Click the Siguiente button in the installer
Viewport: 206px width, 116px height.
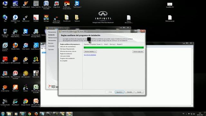pos(119,92)
